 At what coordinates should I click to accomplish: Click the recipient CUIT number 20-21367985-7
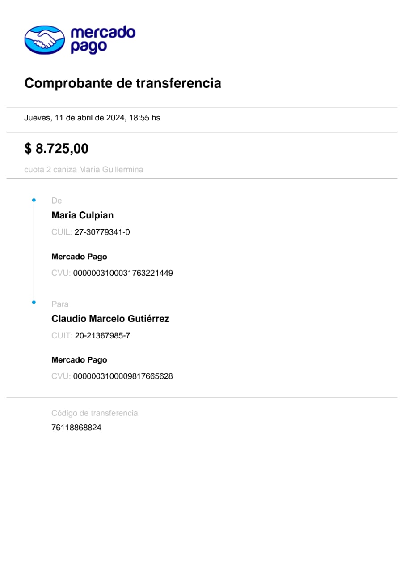pyautogui.click(x=102, y=336)
